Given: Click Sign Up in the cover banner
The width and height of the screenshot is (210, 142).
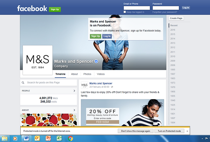Looking at the screenshot, I should click(x=96, y=36).
